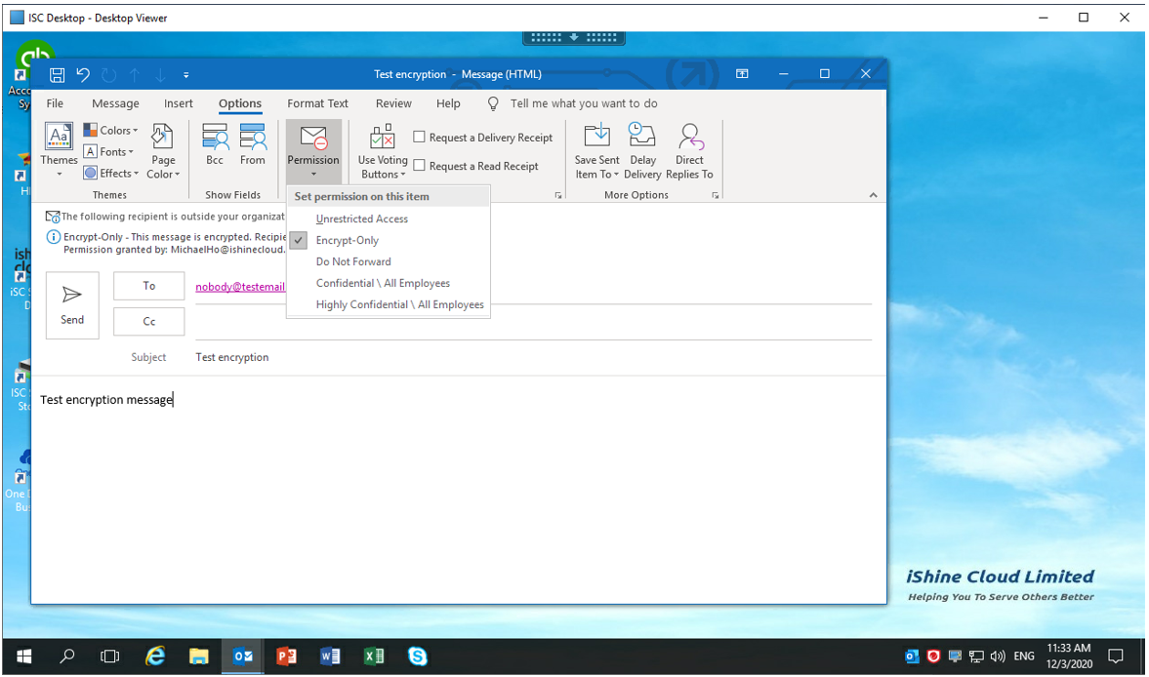Screen dimensions: 1149x677
Task: Launch Internet Explorer from the taskbar
Action: tap(154, 657)
